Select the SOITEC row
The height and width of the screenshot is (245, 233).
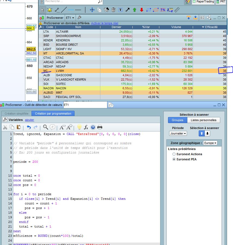132,84
